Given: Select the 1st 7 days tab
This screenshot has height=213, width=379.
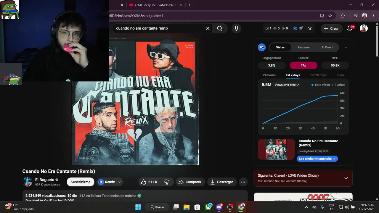Looking at the screenshot, I should 293,75.
